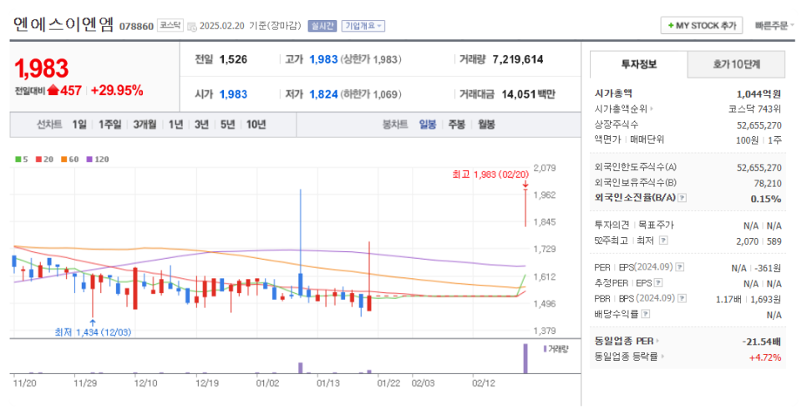807x415 pixels.
Task: Open the 빠른주문 dropdown
Action: [x=774, y=26]
